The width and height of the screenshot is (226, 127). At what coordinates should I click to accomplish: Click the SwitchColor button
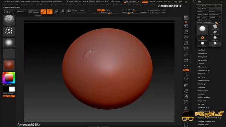click(x=8, y=93)
